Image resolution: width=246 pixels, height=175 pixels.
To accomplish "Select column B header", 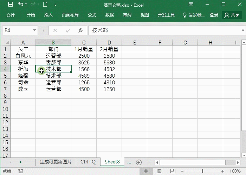I will (53, 42).
